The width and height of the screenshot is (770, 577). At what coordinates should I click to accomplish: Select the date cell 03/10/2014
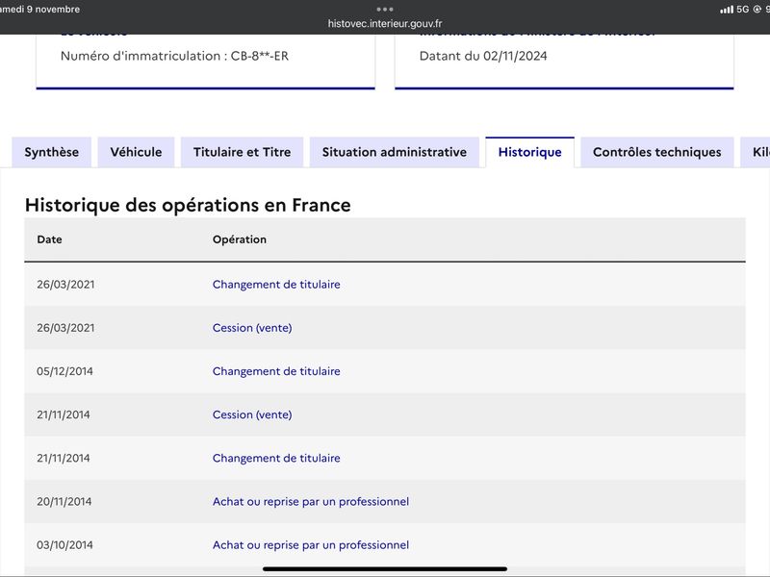click(64, 545)
